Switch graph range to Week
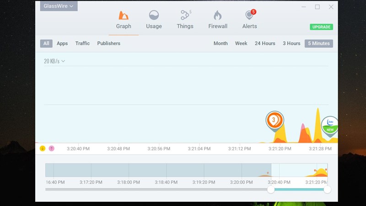Image resolution: width=366 pixels, height=206 pixels. click(241, 43)
